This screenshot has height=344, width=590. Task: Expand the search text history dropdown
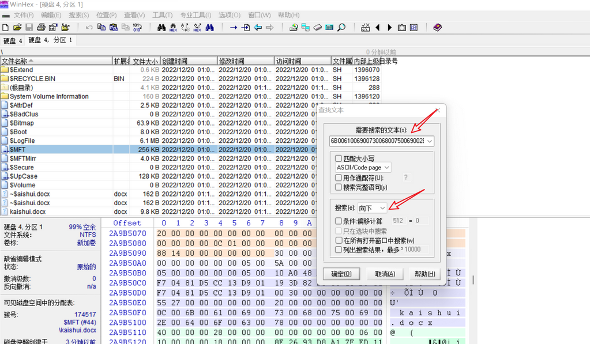pyautogui.click(x=429, y=141)
